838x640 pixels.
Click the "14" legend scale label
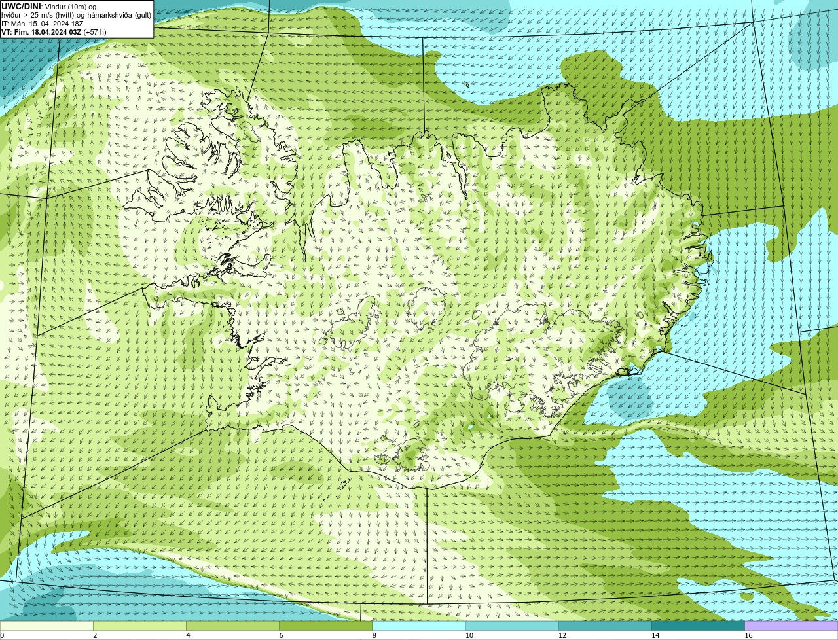point(655,635)
